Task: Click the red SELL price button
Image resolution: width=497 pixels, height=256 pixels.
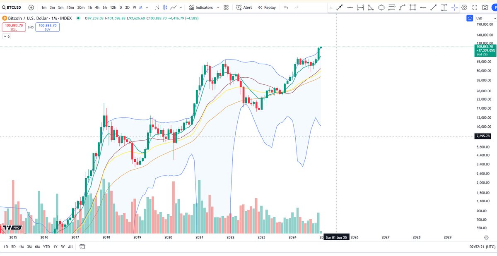Action: 14,27
